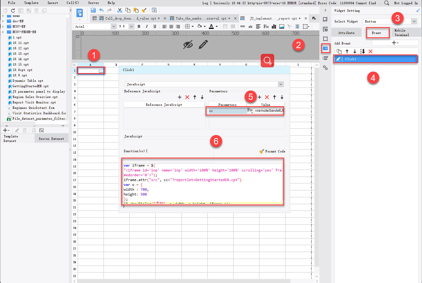Toggle italic formatting
Image resolution: width=422 pixels, height=283 pixels.
coord(147,26)
